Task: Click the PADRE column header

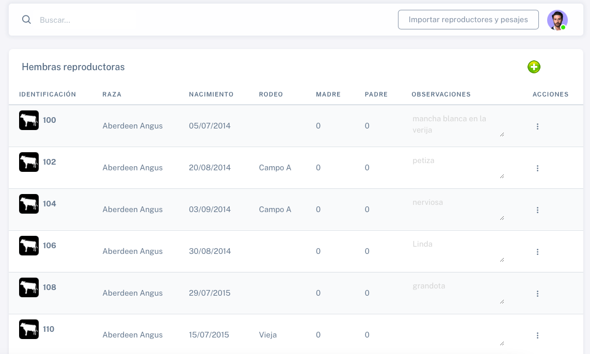Action: [x=376, y=94]
